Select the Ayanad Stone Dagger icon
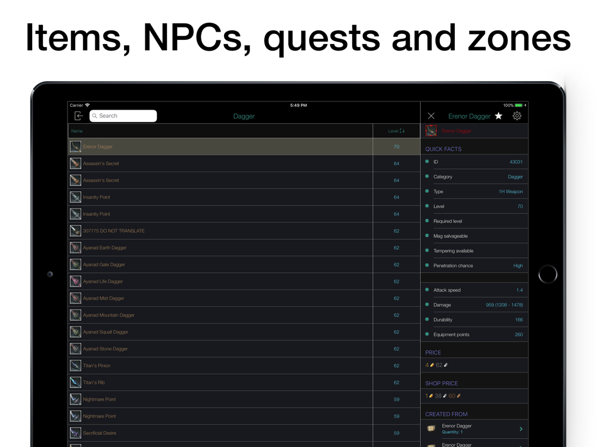Image resolution: width=596 pixels, height=447 pixels. tap(75, 349)
